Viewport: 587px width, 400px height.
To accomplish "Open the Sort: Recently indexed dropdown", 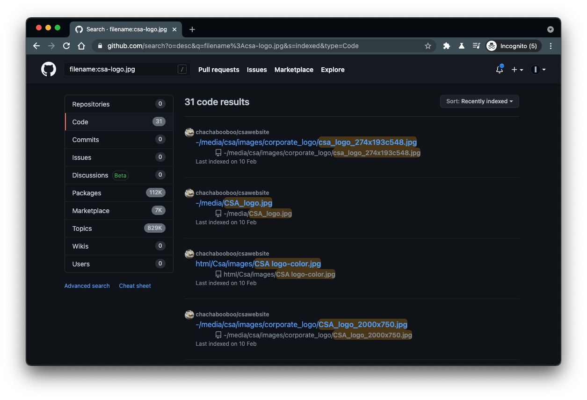I will 479,101.
